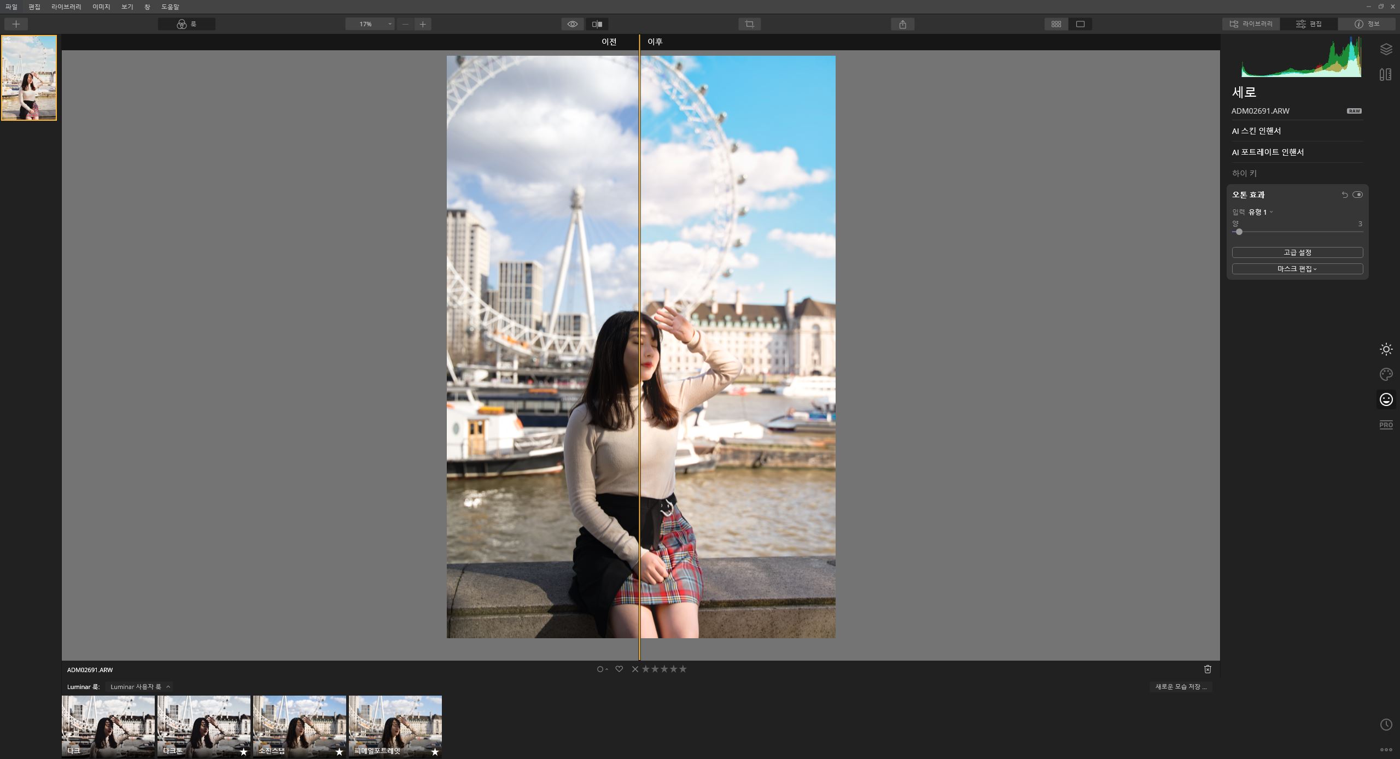Viewport: 1400px width, 759px height.
Task: Open the Layers panel icon
Action: 1386,49
